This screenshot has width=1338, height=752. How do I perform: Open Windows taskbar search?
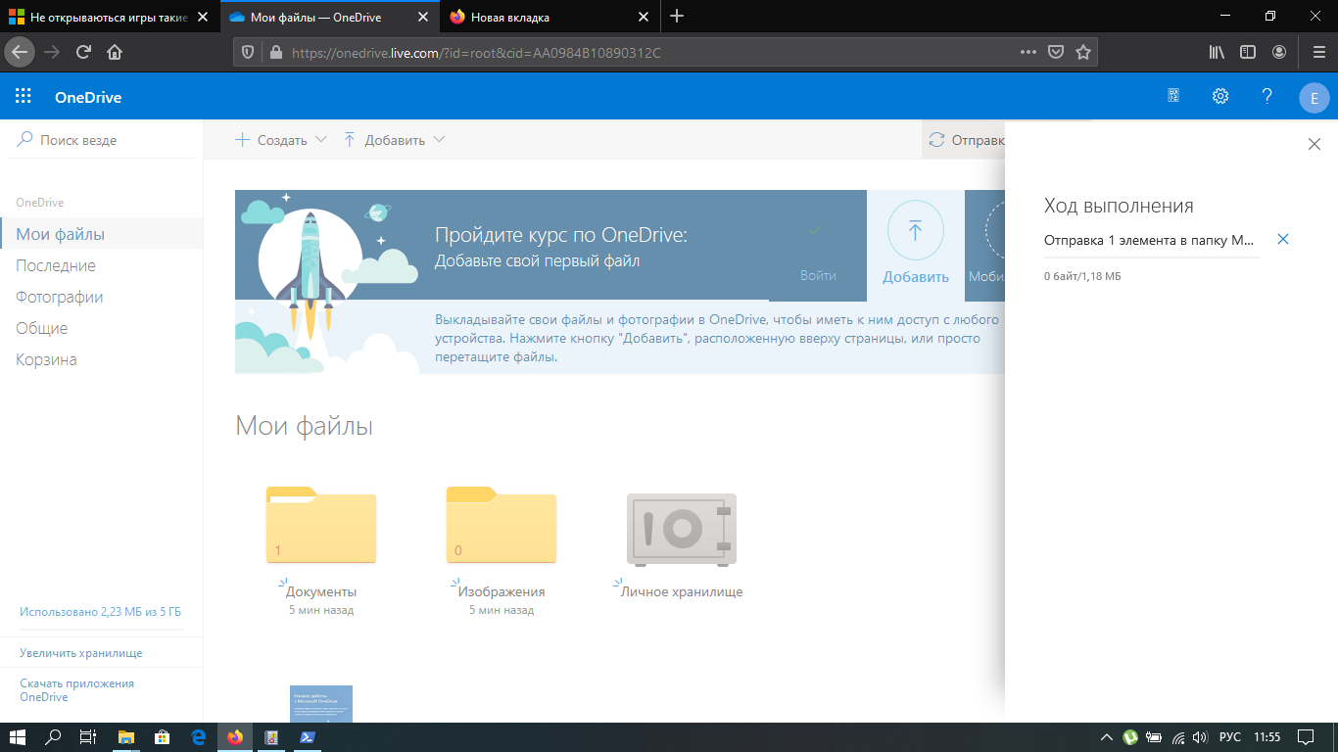54,737
